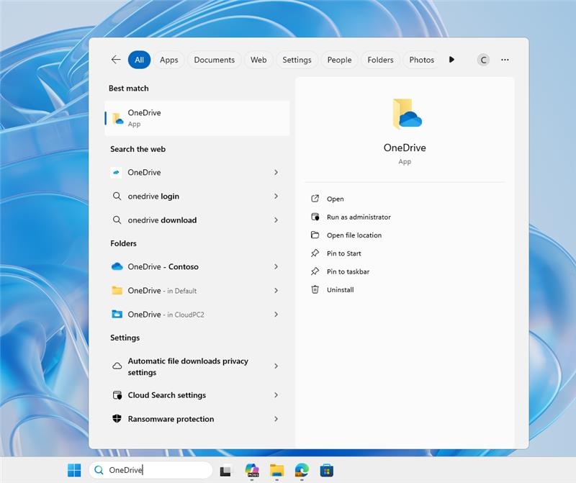Switch to the Apps filter
Screen dimensions: 576x483
[169, 60]
